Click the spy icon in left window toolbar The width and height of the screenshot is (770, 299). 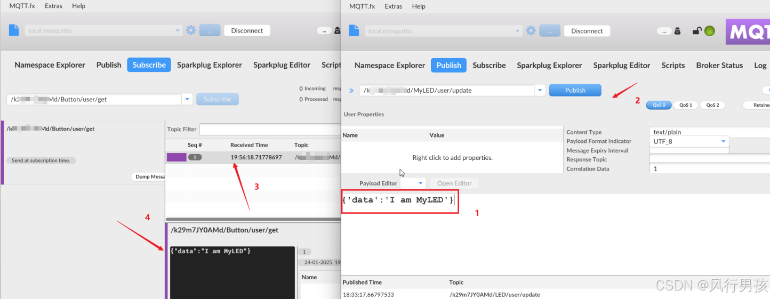pyautogui.click(x=337, y=30)
